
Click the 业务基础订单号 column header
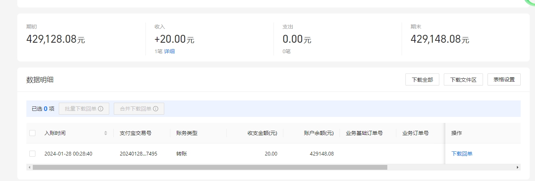pyautogui.click(x=364, y=133)
